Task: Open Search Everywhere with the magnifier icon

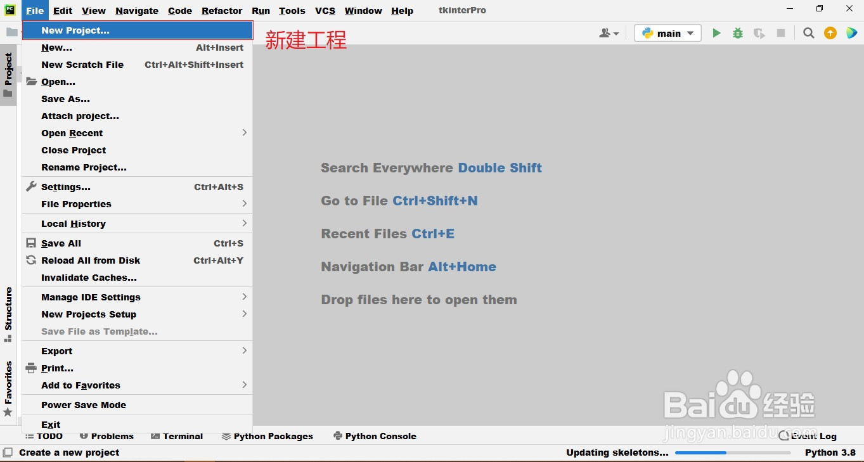Action: 808,32
